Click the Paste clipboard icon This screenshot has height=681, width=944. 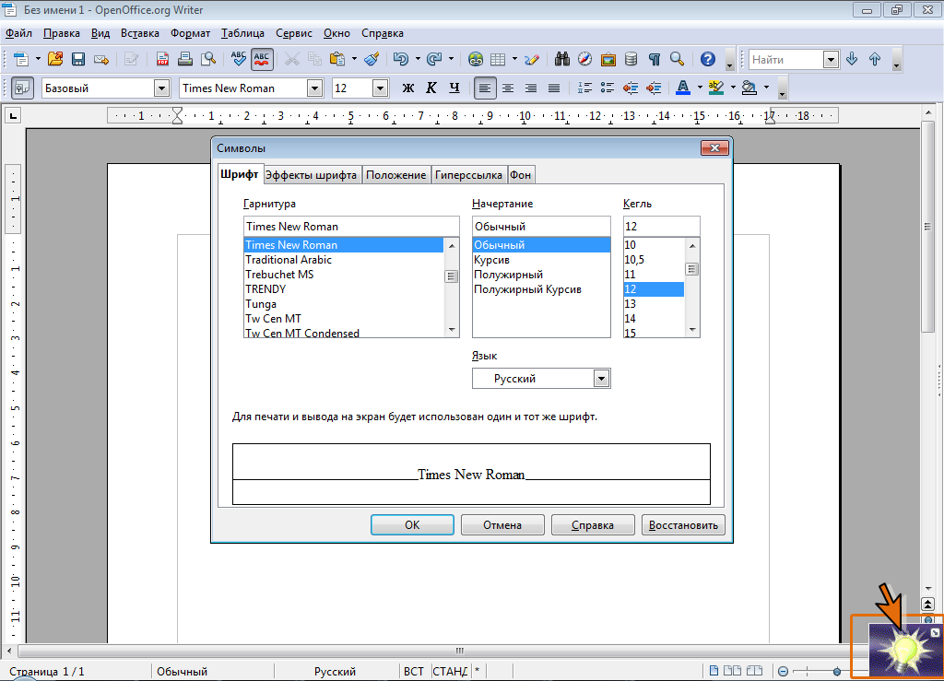click(337, 59)
